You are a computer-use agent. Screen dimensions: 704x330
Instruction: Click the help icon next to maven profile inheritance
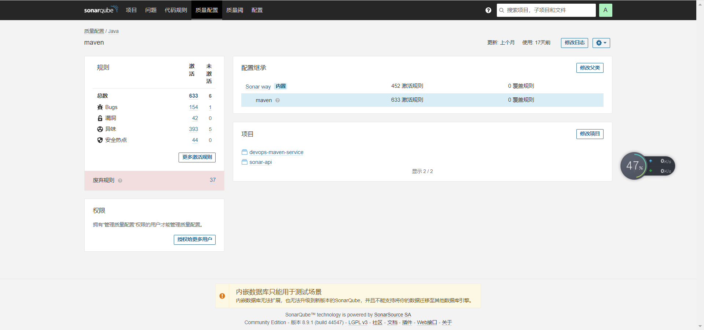278,100
